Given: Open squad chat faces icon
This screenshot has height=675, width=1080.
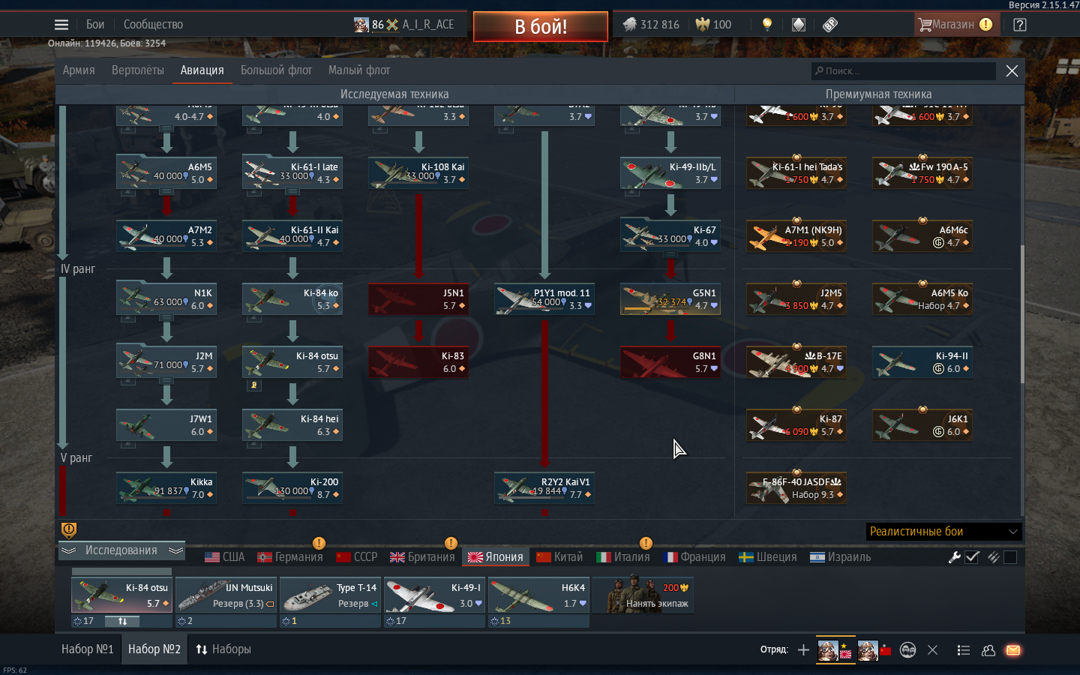Looking at the screenshot, I should [907, 650].
